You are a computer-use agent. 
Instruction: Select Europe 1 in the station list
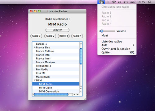[x=56, y=44]
